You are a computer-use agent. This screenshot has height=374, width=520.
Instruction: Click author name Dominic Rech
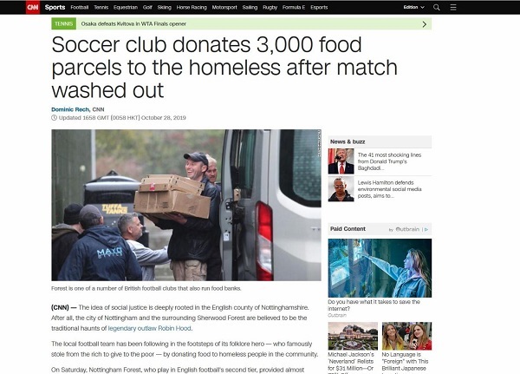tap(70, 109)
